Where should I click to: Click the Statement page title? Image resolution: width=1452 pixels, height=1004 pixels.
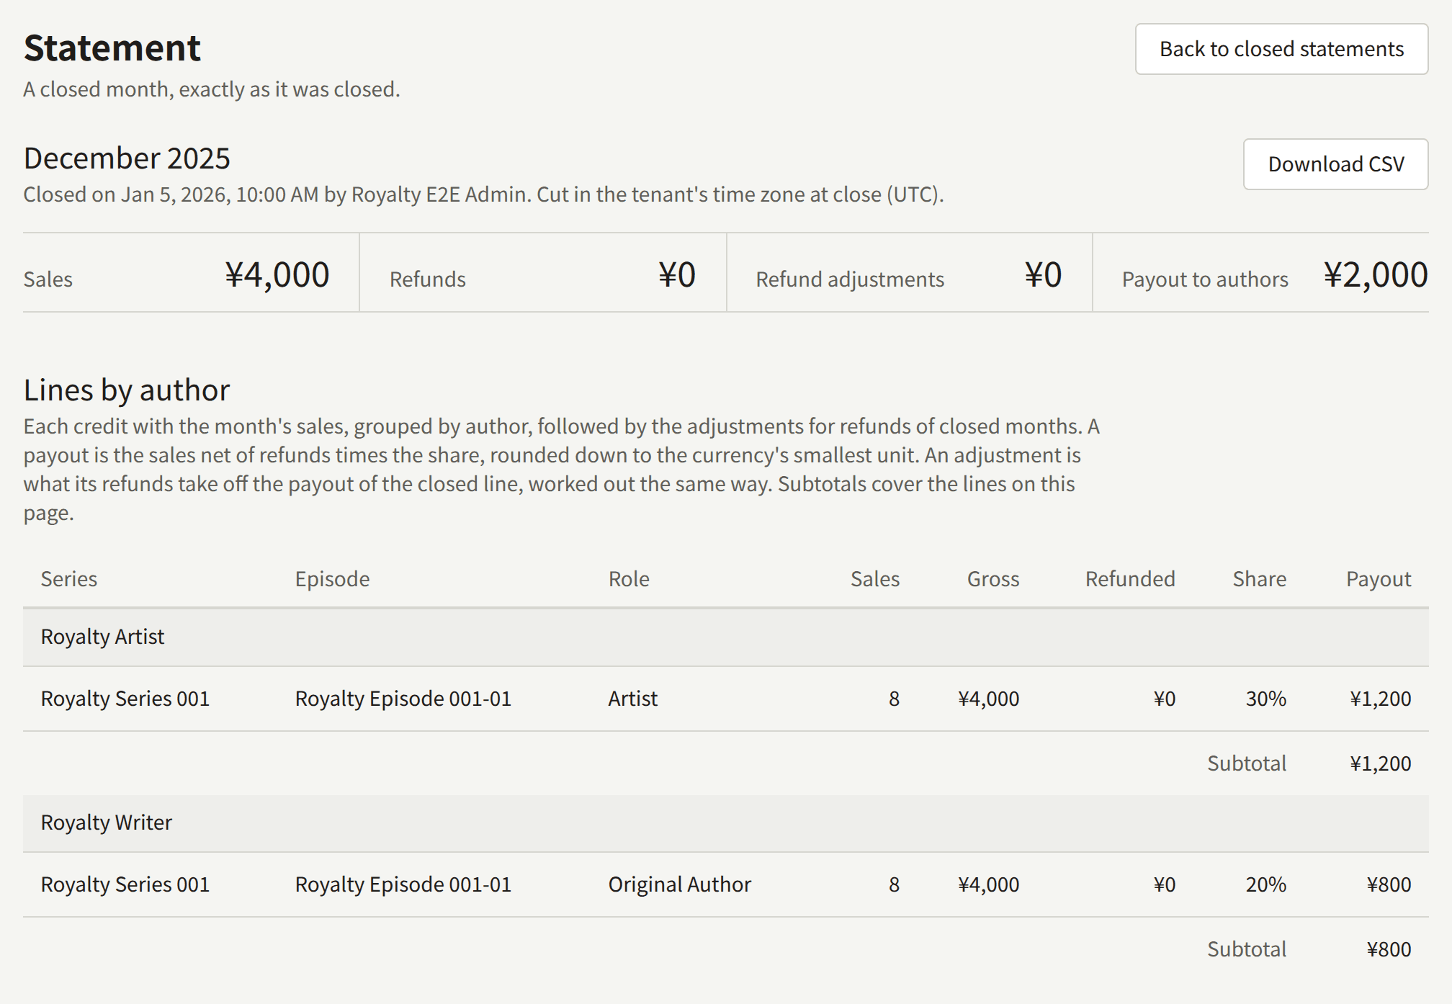pos(112,48)
